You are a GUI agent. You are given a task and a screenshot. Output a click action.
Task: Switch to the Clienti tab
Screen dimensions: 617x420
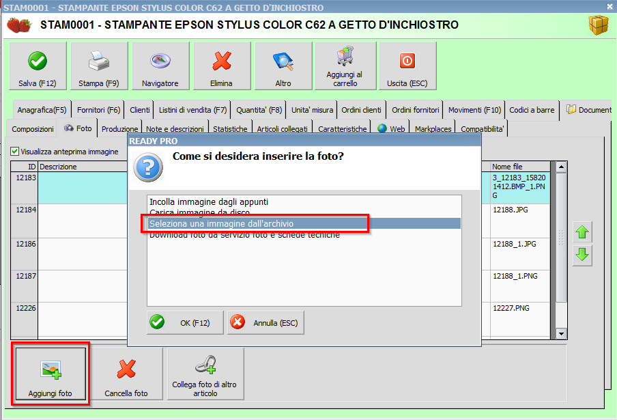[x=140, y=110]
